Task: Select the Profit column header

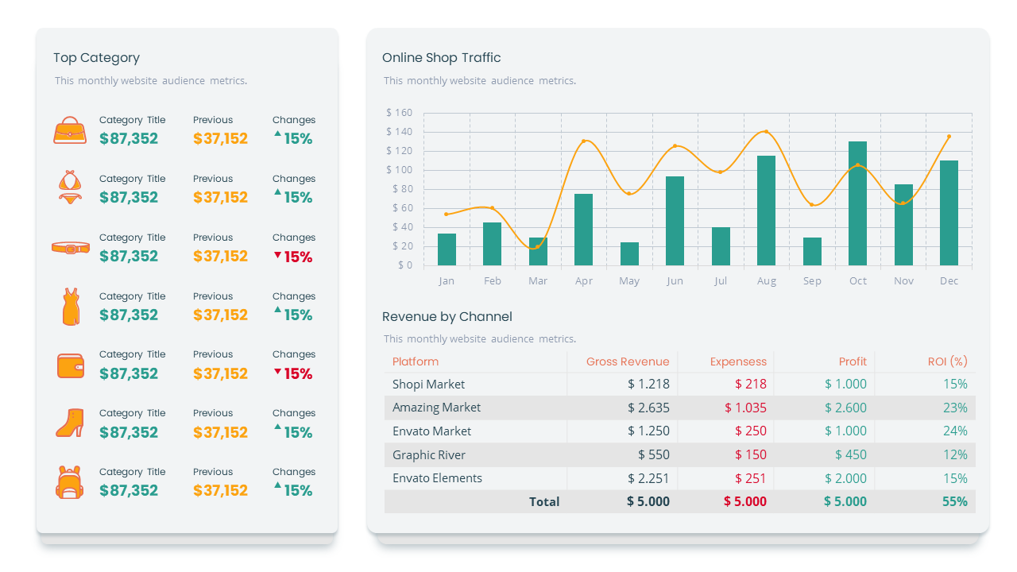Action: pos(853,361)
